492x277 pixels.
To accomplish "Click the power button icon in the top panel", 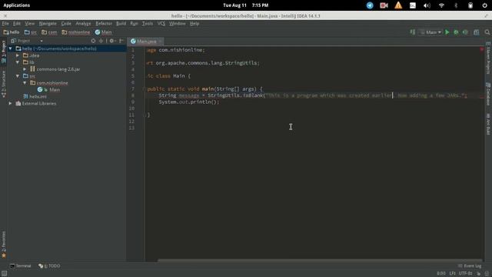I will 484,5.
